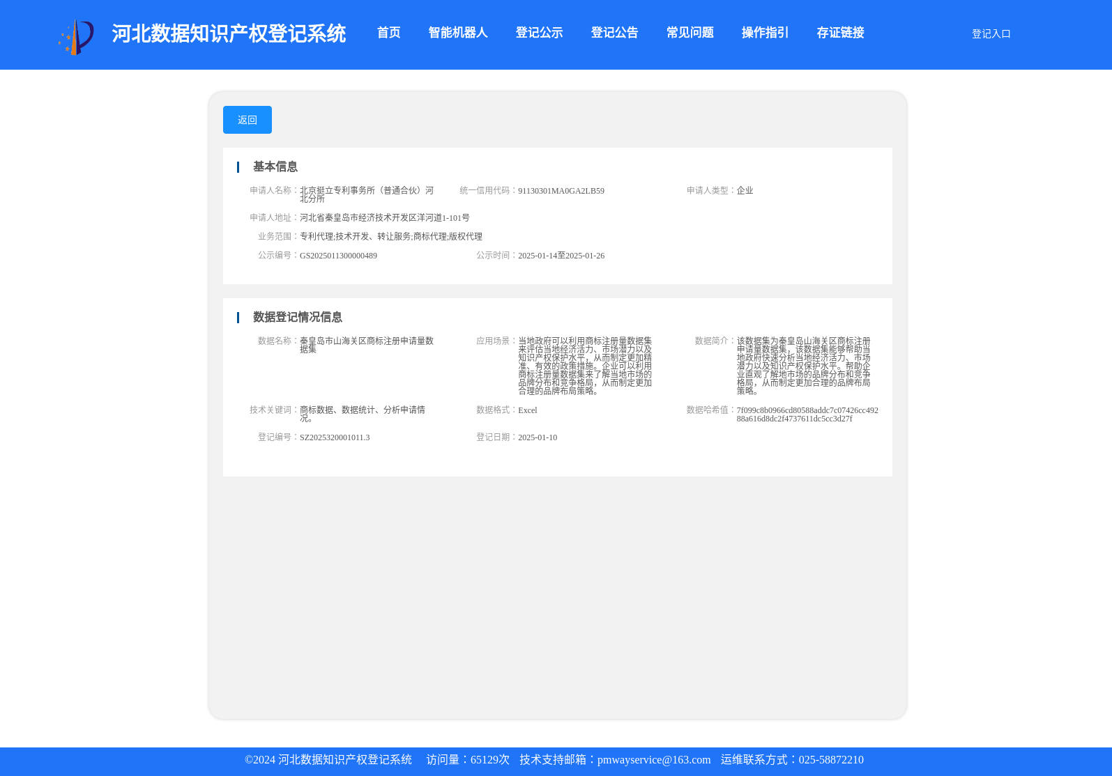The height and width of the screenshot is (776, 1112).
Task: Select keywords 商标数据、数据统计、分析申请情况
Action: coord(363,414)
